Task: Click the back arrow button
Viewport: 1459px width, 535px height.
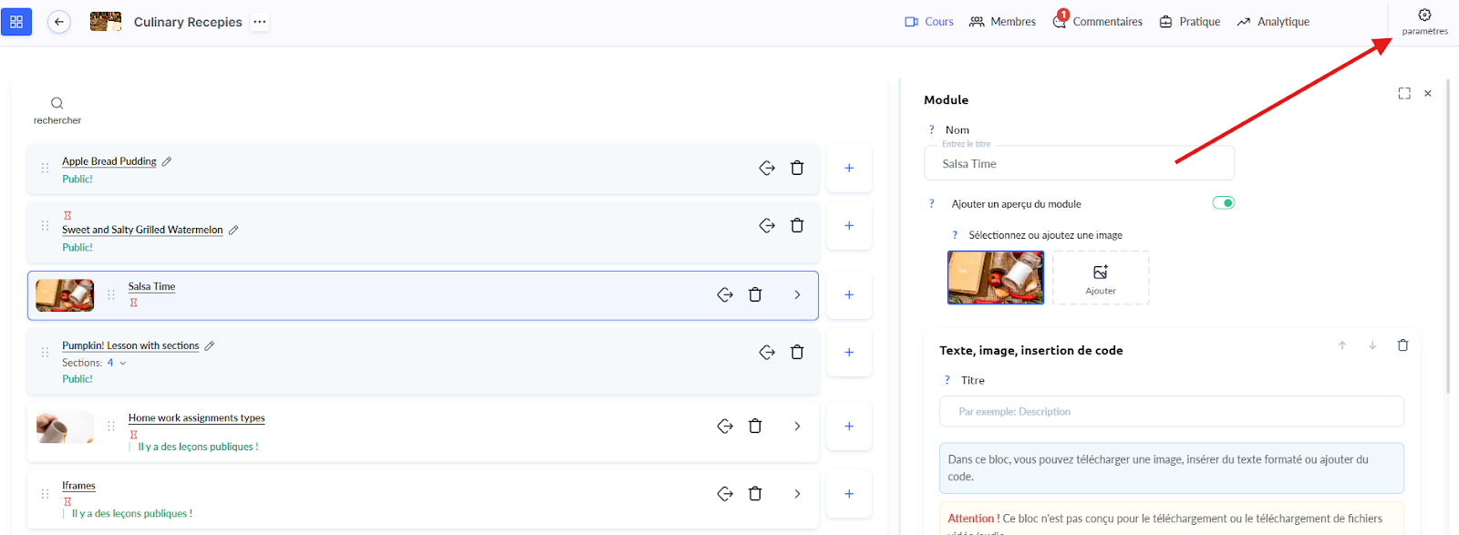Action: click(59, 22)
